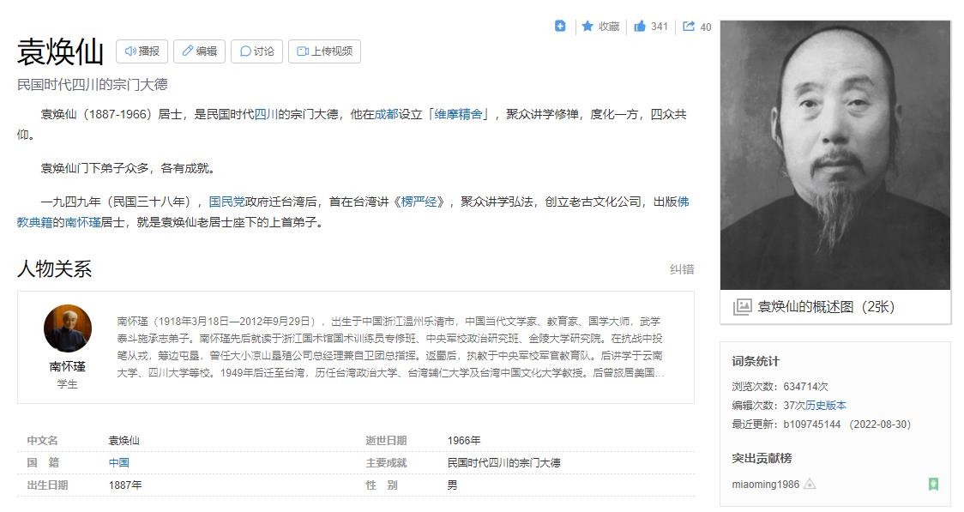Click the blue plus icon above the article
The width and height of the screenshot is (964, 512).
point(560,27)
